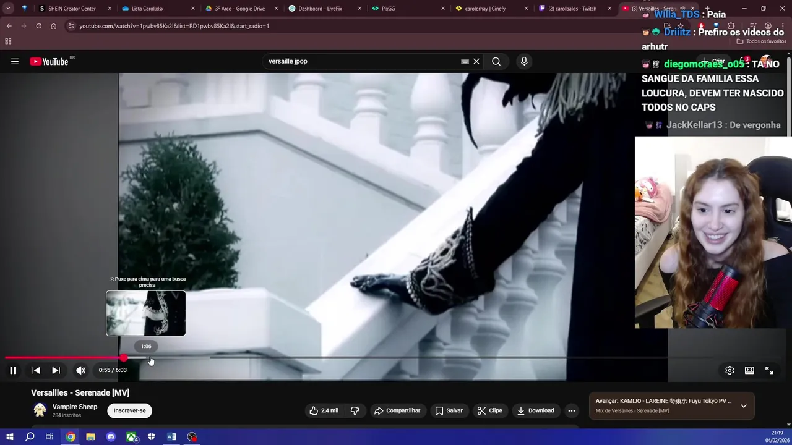The height and width of the screenshot is (445, 792).
Task: Pause the video
Action: click(x=13, y=370)
